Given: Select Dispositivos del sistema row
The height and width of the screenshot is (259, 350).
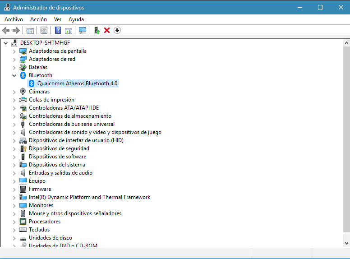Looking at the screenshot, I should click(57, 165).
